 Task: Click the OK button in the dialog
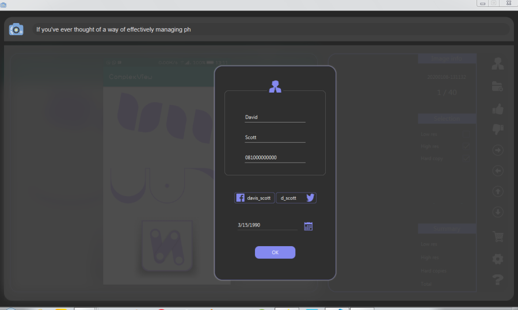click(x=275, y=252)
